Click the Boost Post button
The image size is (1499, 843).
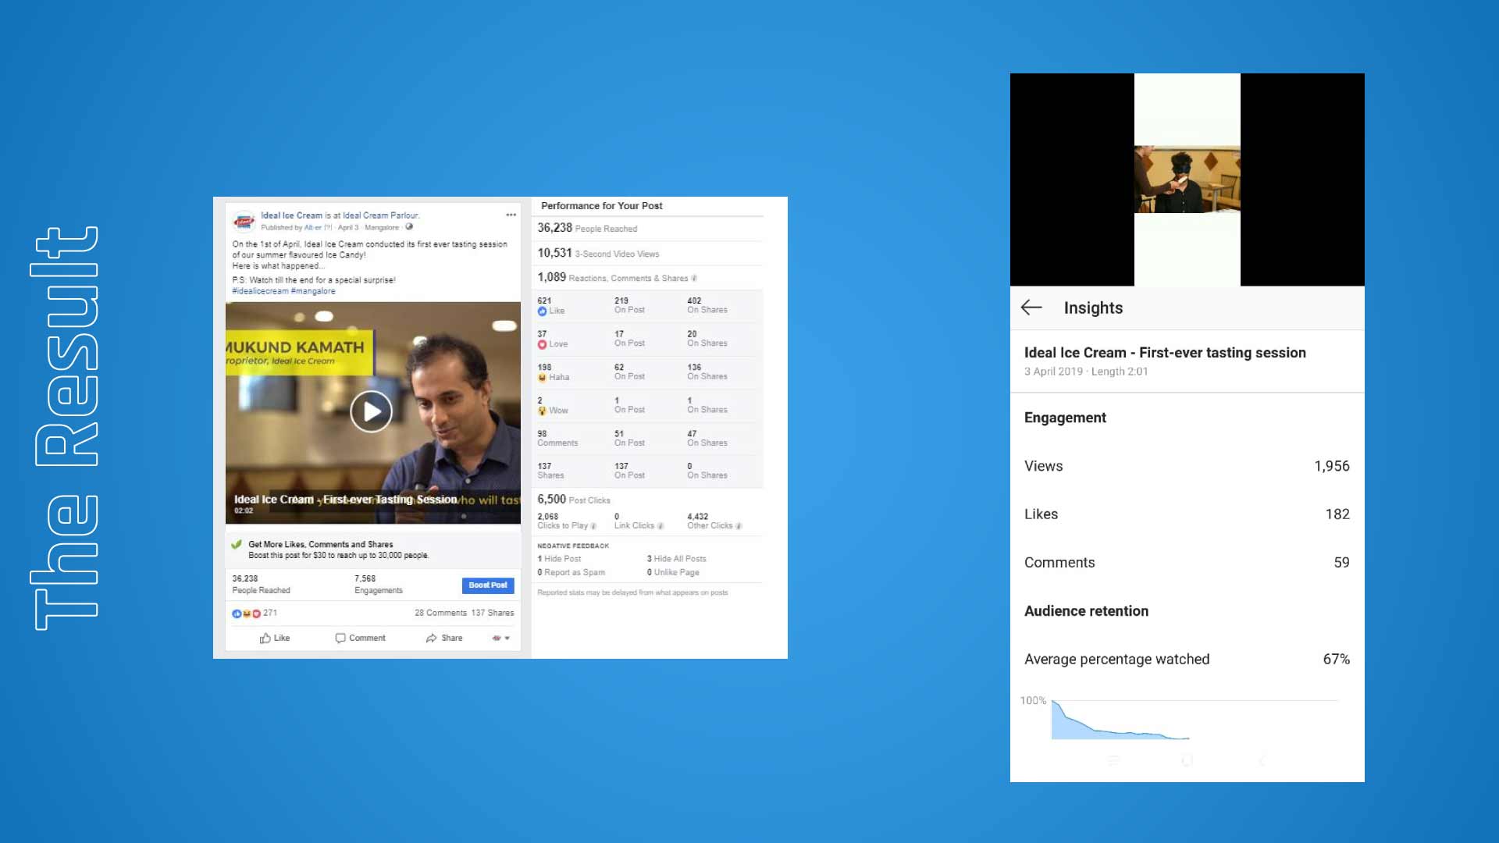[x=488, y=585]
